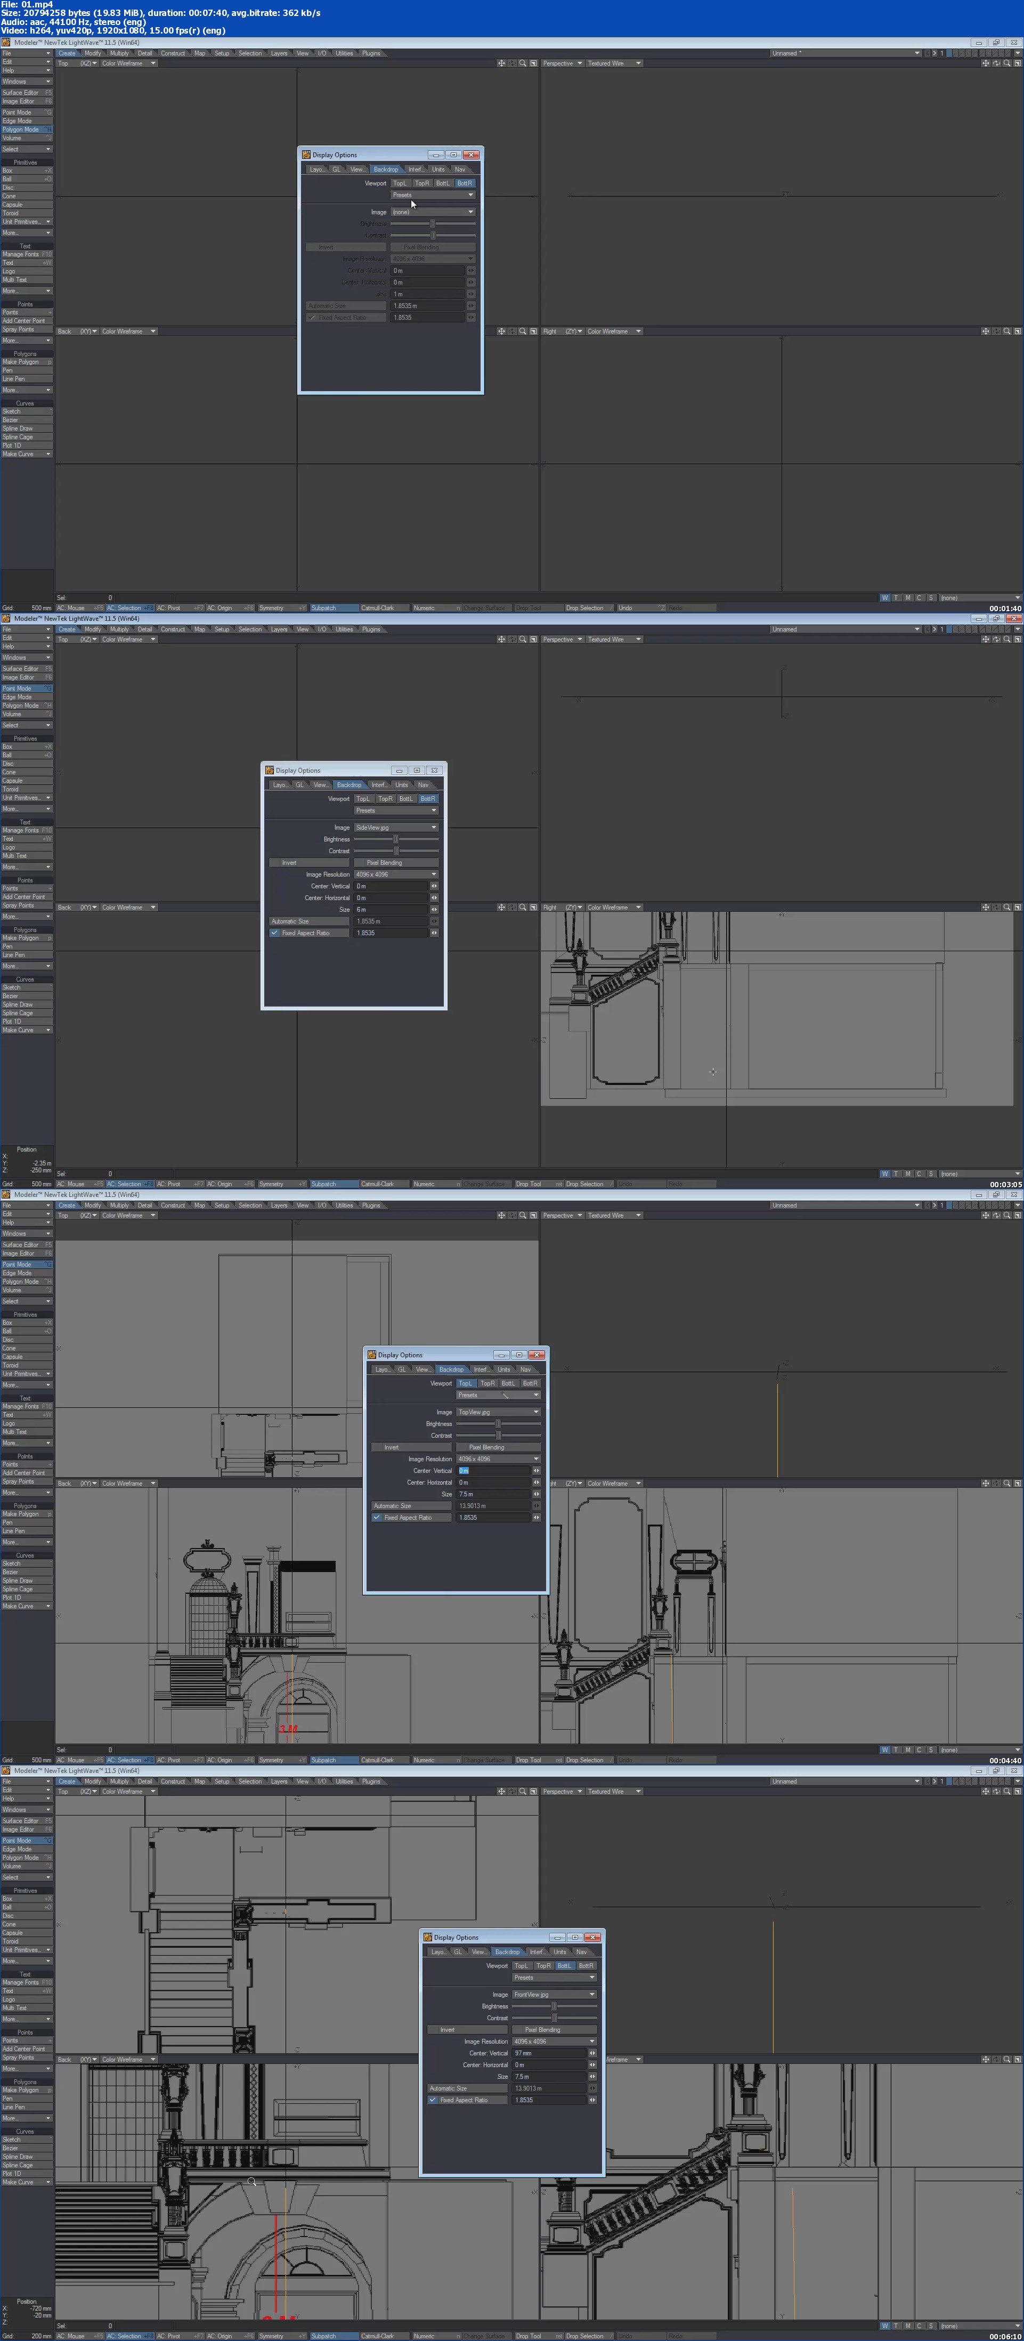The height and width of the screenshot is (2341, 1024).
Task: Click Top viewport move icon in 00:01:40 frame
Action: click(501, 63)
